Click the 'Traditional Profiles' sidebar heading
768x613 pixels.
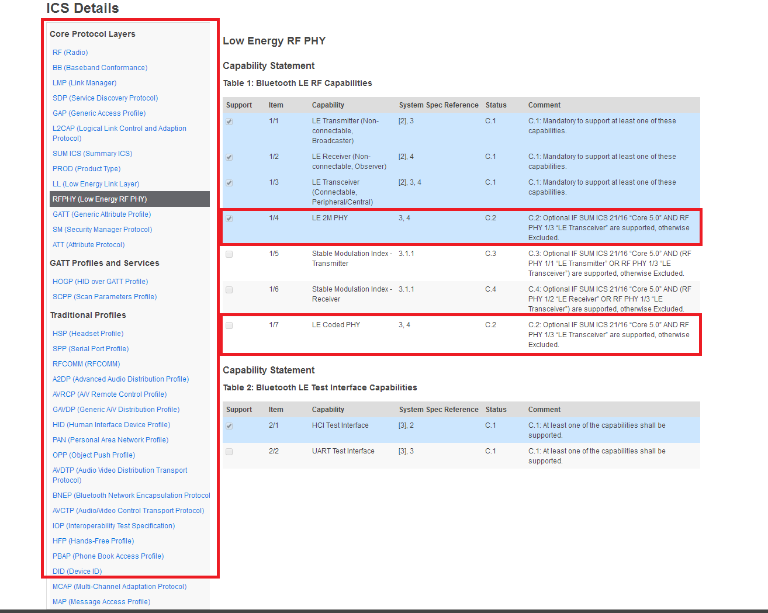pyautogui.click(x=88, y=315)
